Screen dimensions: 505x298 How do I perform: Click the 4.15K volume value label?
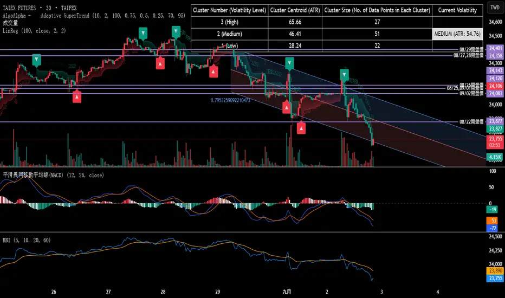tap(495, 157)
